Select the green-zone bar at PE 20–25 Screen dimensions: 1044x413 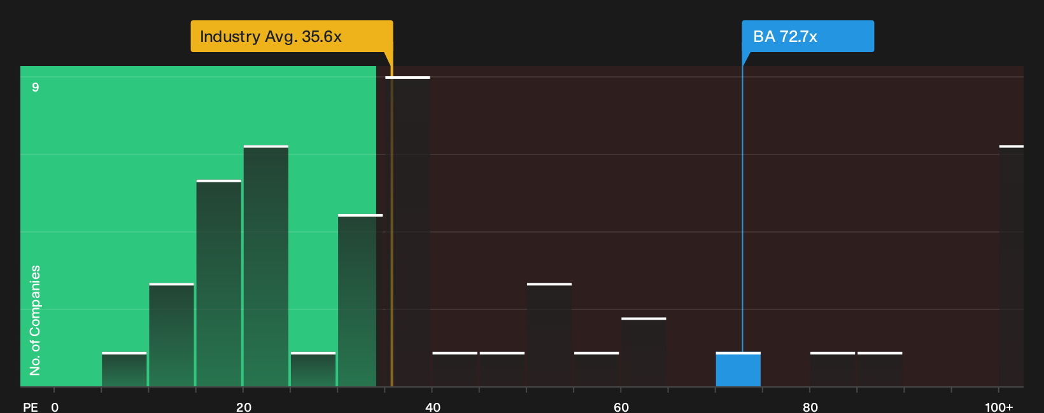(x=266, y=266)
